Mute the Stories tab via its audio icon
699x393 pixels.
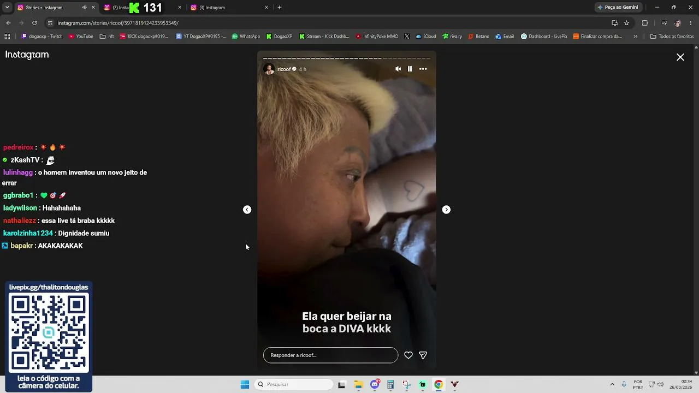85,8
